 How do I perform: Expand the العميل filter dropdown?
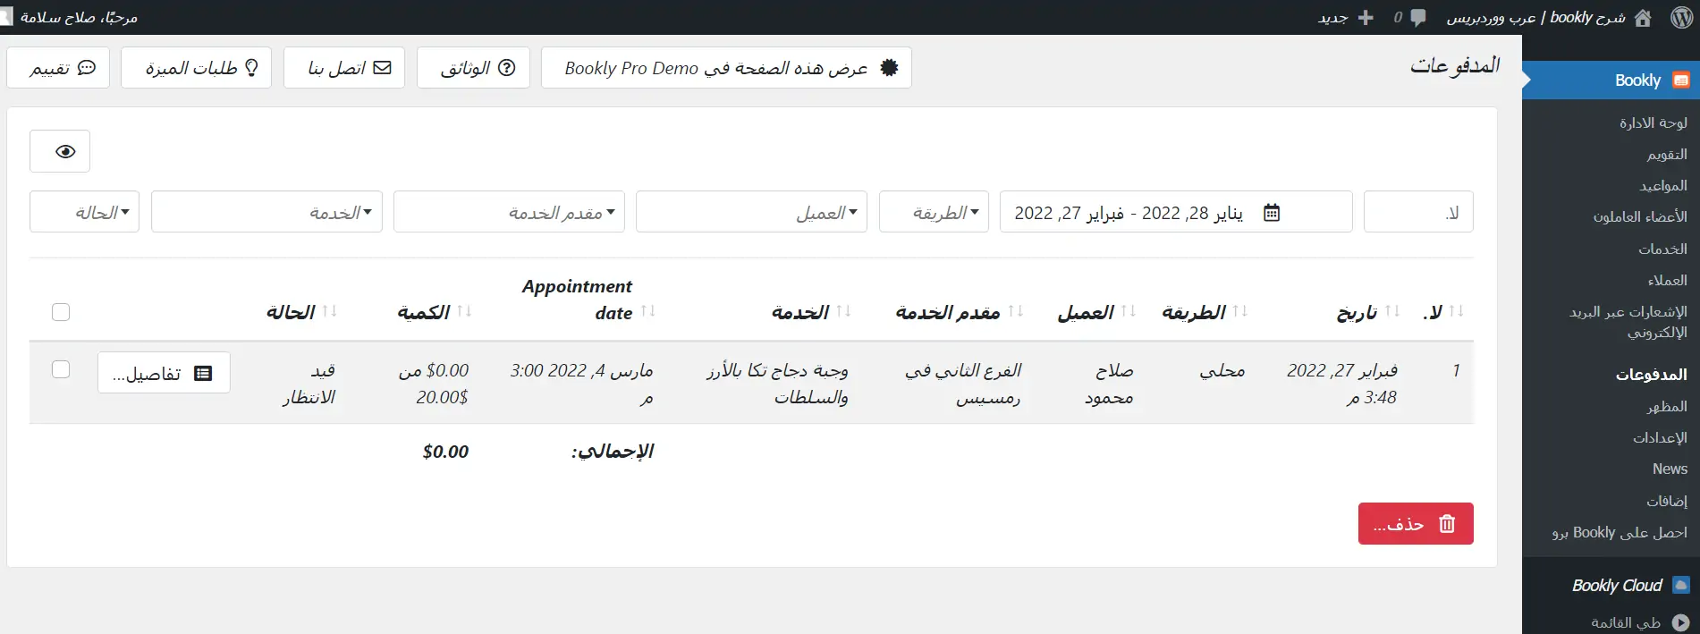[751, 212]
